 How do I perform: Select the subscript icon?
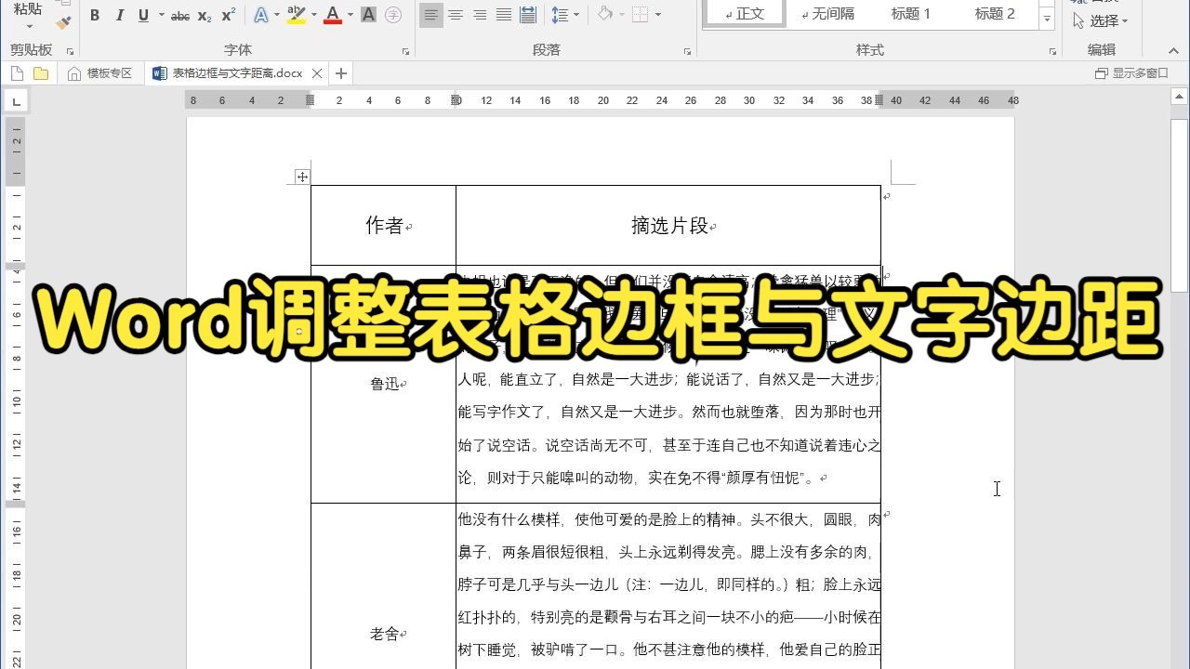(204, 15)
